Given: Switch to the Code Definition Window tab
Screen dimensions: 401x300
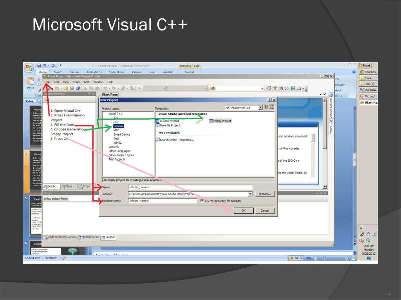Looking at the screenshot, I should tap(60, 237).
